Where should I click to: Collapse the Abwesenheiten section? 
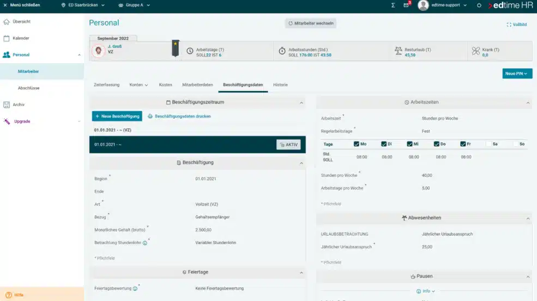(528, 218)
